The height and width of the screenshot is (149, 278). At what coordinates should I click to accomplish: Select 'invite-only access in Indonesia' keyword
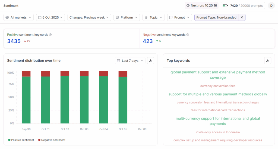coord(218,132)
